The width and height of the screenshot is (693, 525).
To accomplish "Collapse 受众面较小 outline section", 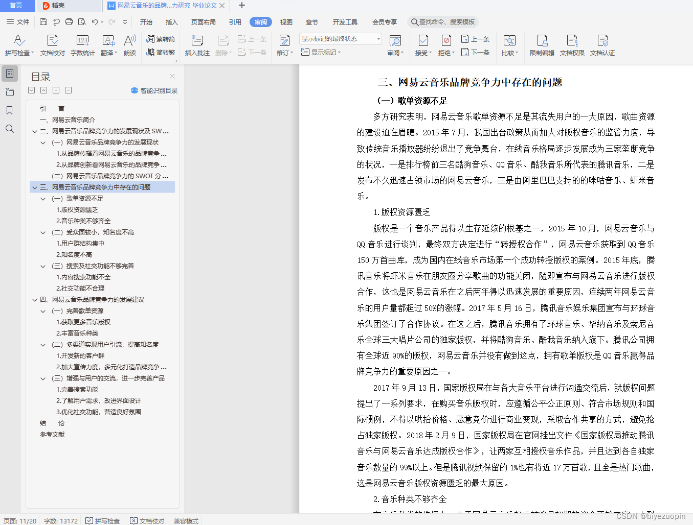I will pyautogui.click(x=43, y=232).
